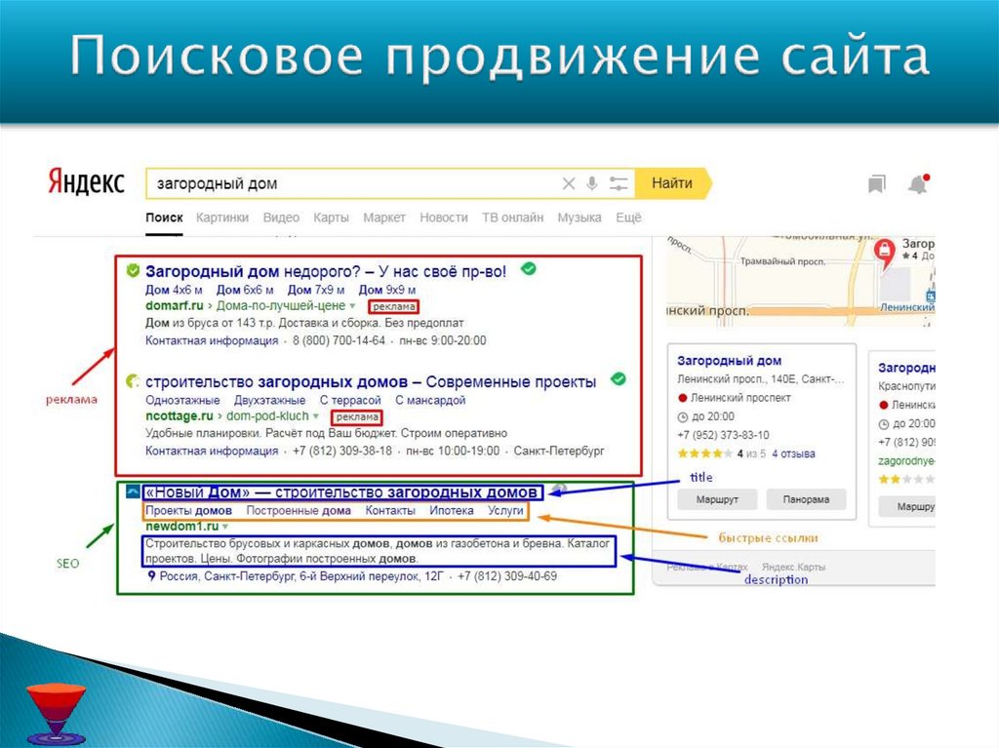Click the Контакты quick link
This screenshot has height=748, width=999.
(x=390, y=510)
